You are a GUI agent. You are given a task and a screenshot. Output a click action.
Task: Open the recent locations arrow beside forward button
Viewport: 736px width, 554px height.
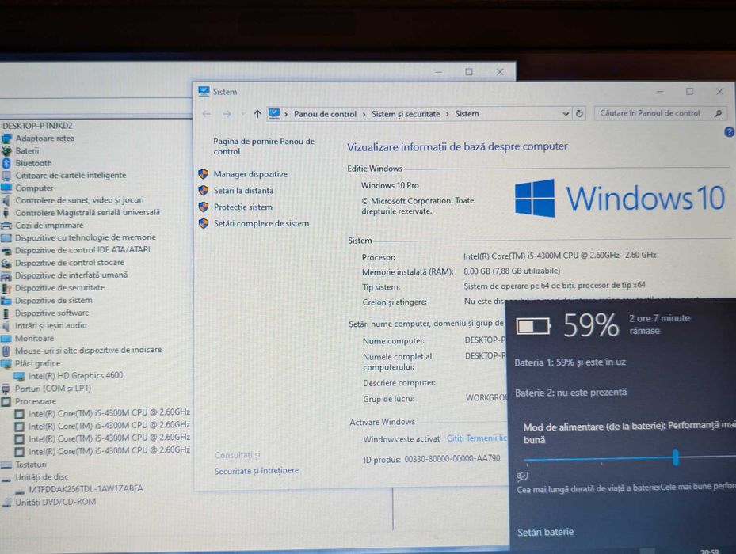point(243,114)
